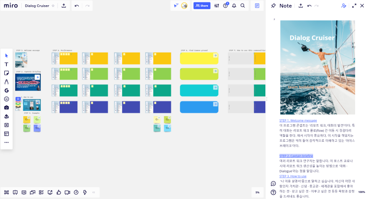The width and height of the screenshot is (367, 199).
Task: Select the purple G4 sticky under Example
Action: [37, 128]
